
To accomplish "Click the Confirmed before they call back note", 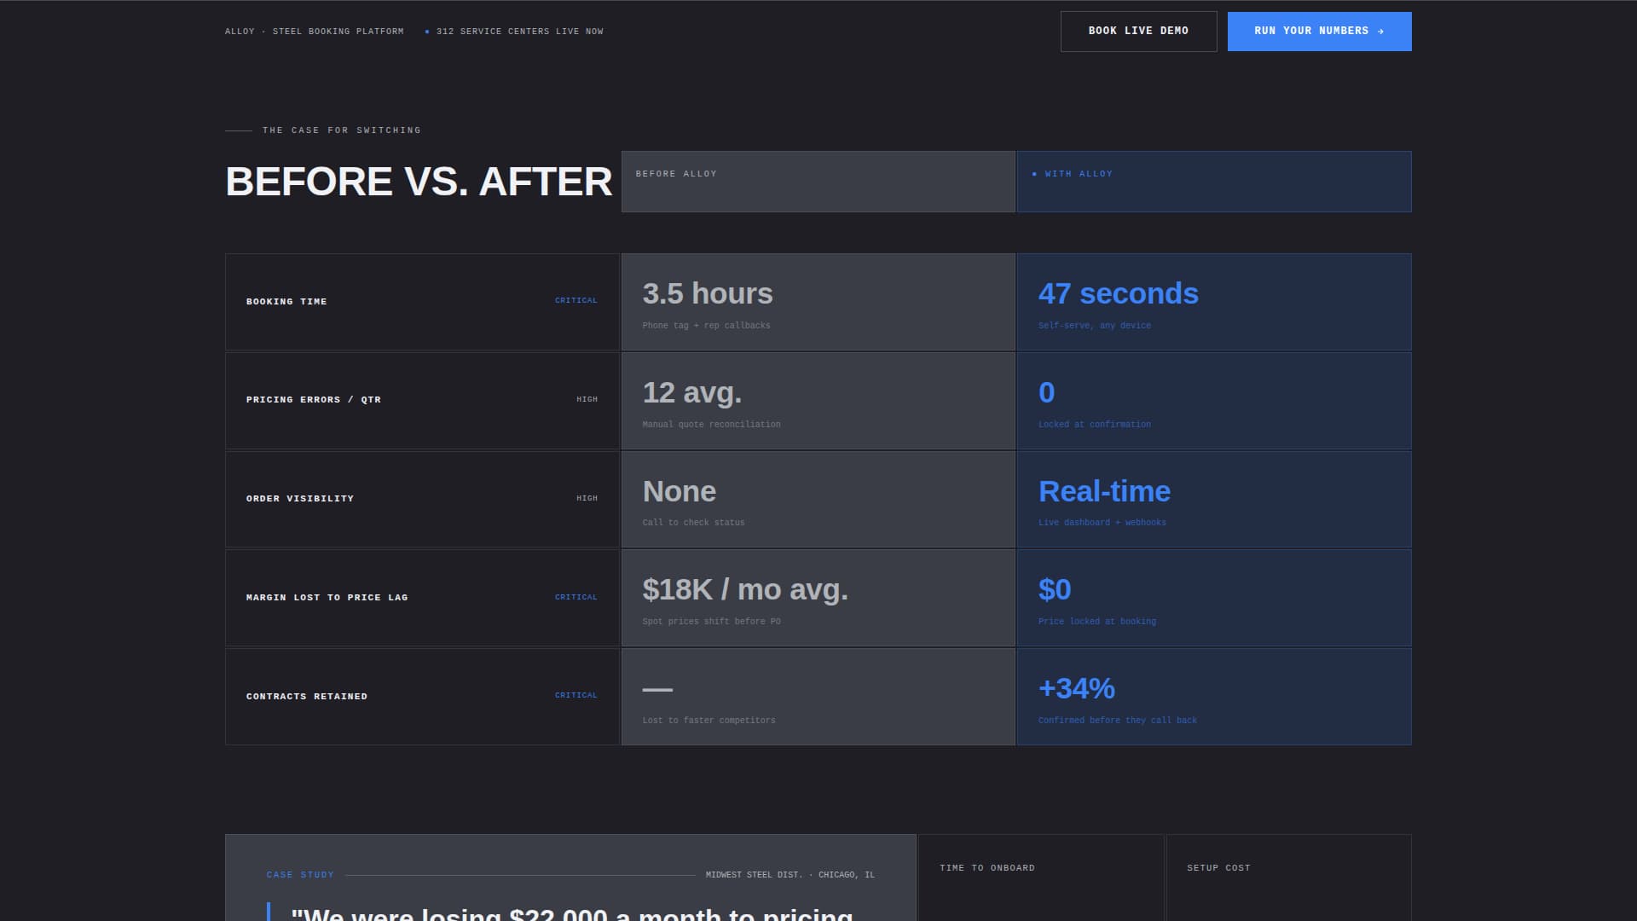I will pos(1118,721).
